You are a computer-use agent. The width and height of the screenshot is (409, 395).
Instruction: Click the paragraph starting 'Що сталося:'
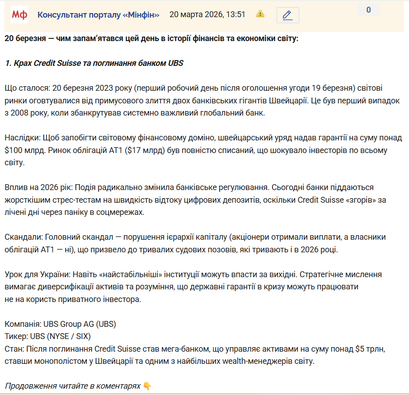click(202, 100)
